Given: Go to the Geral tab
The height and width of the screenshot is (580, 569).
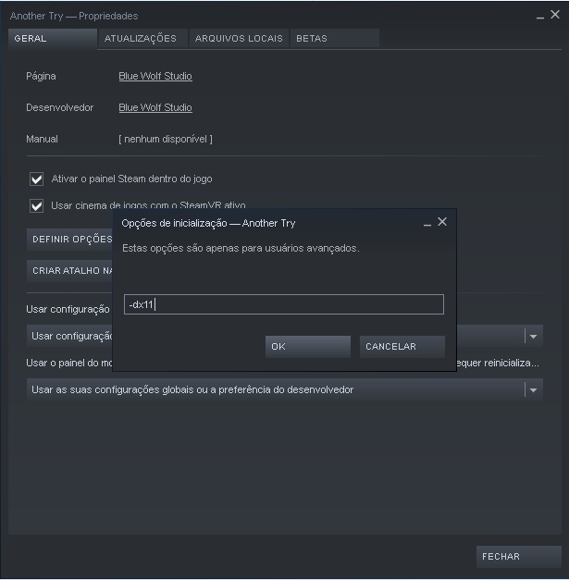Looking at the screenshot, I should pos(52,39).
